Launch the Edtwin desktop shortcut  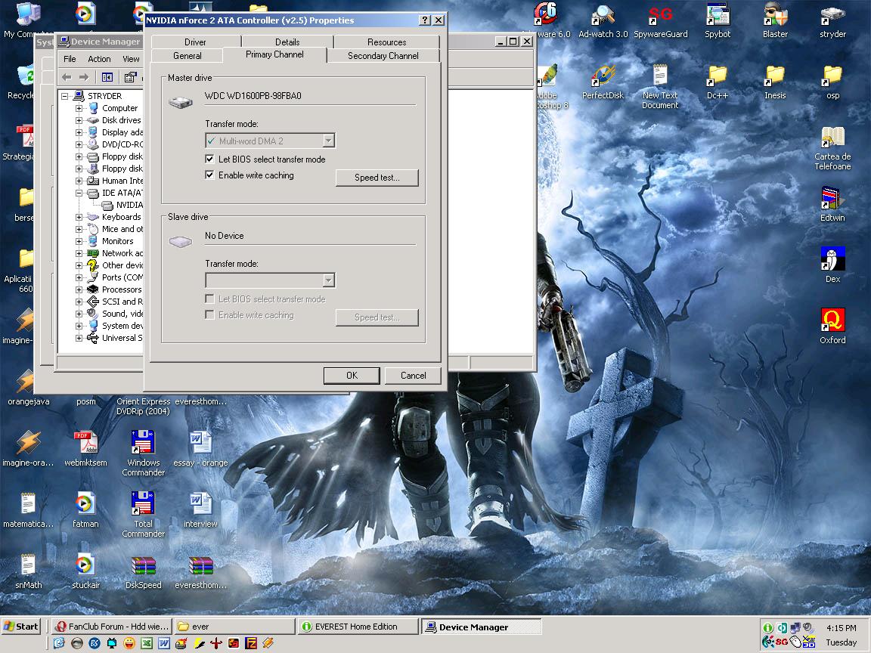click(832, 204)
